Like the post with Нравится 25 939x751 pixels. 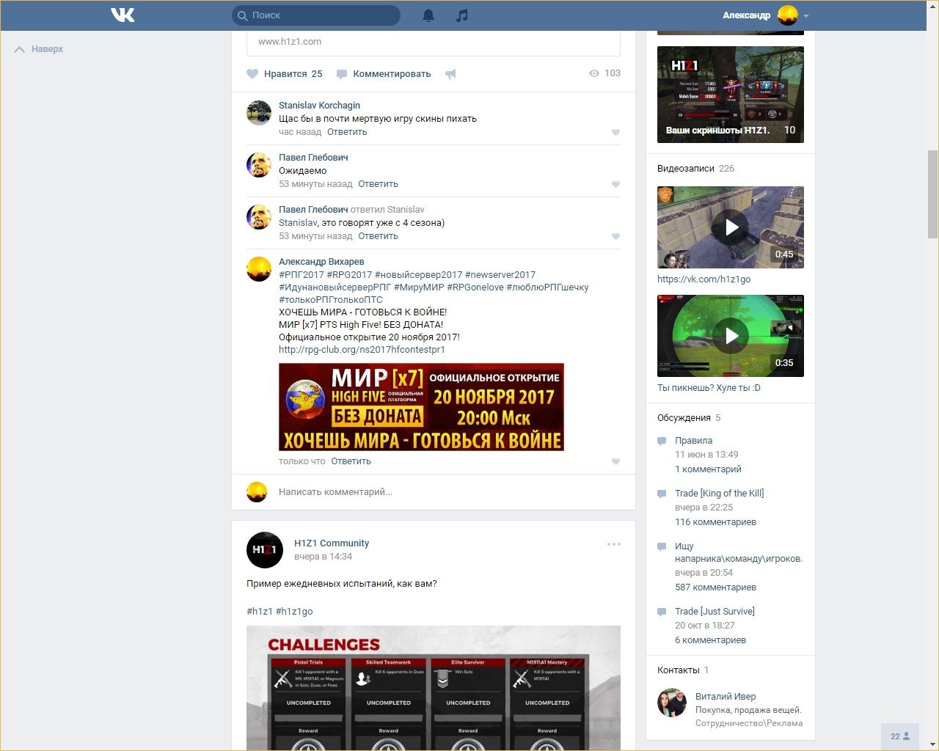[285, 73]
